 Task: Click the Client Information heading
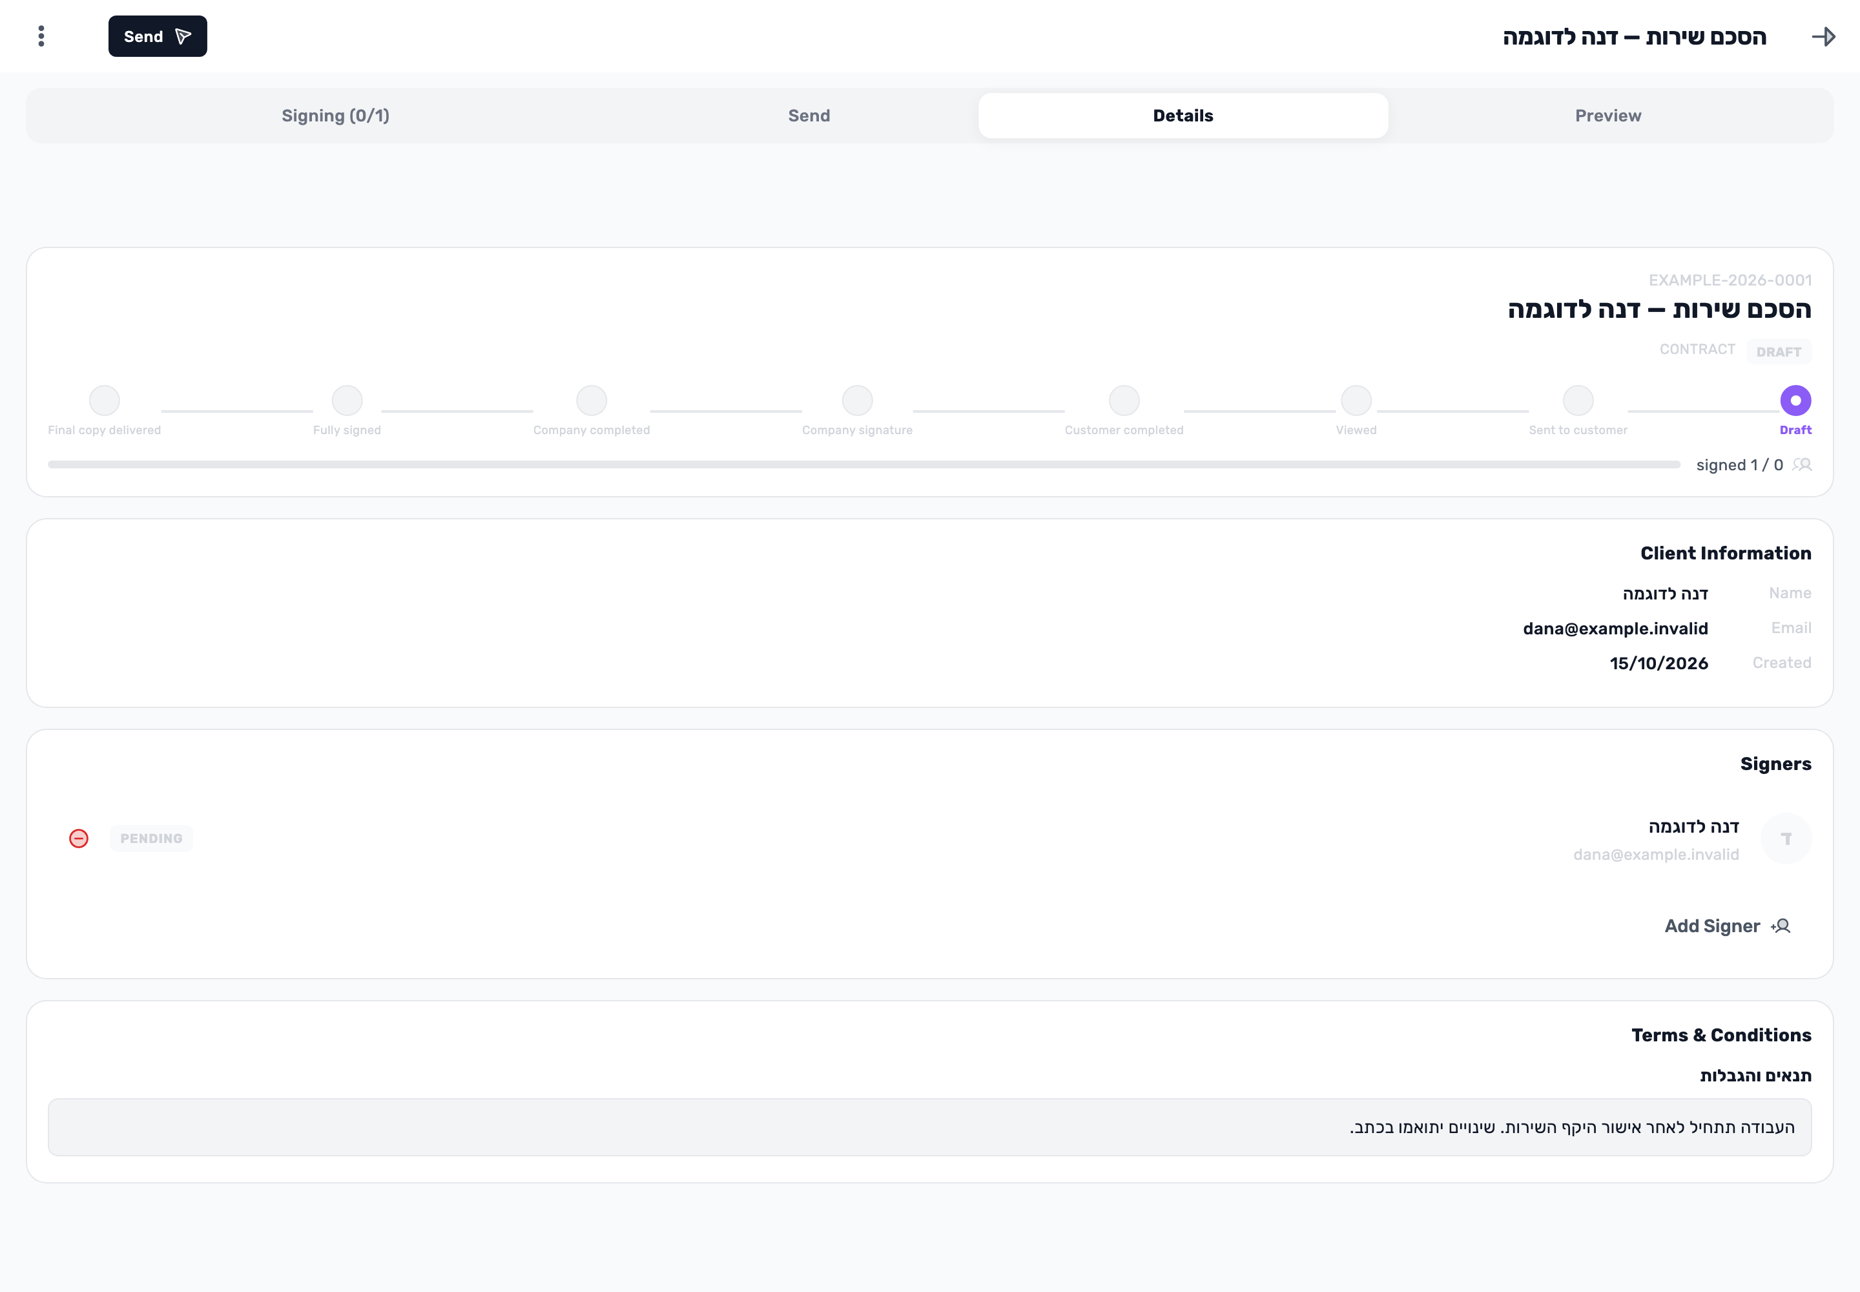[1726, 553]
